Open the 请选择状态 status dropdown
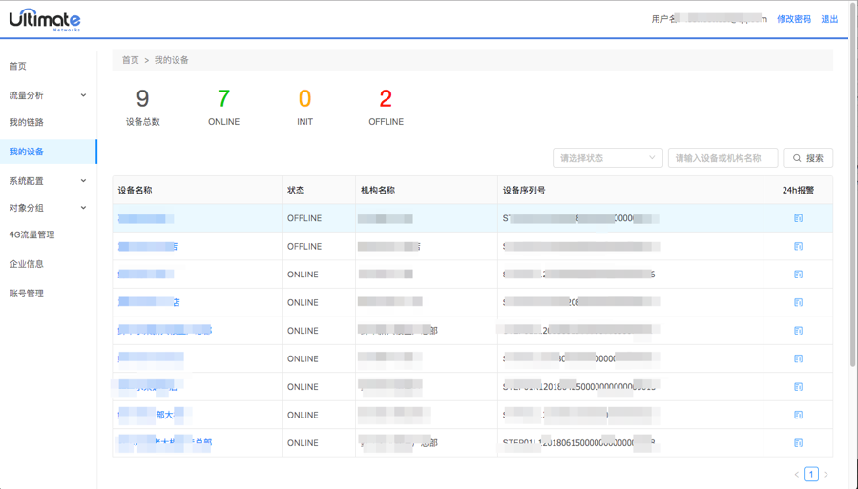 (607, 158)
